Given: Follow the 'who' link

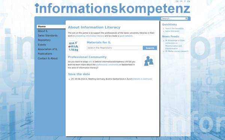Looking at the screenshot, I should click(90, 62).
